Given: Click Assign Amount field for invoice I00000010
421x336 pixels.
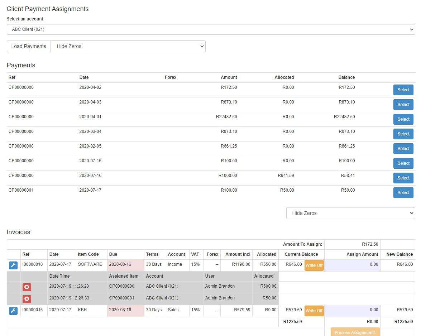Looking at the screenshot, I should 352,265.
